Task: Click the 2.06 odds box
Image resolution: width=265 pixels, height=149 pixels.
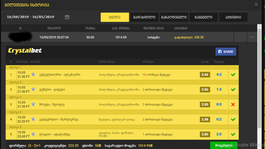Action: click(205, 90)
